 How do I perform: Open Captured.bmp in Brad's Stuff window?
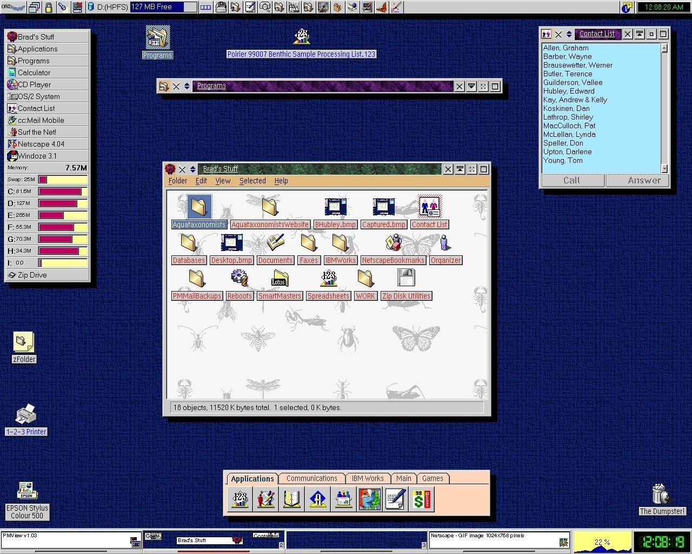(383, 207)
